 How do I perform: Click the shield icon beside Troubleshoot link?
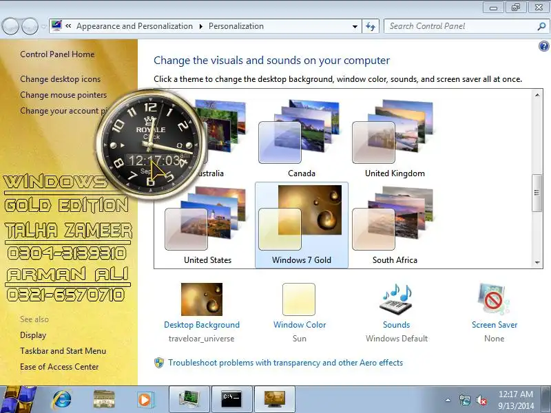pos(159,363)
